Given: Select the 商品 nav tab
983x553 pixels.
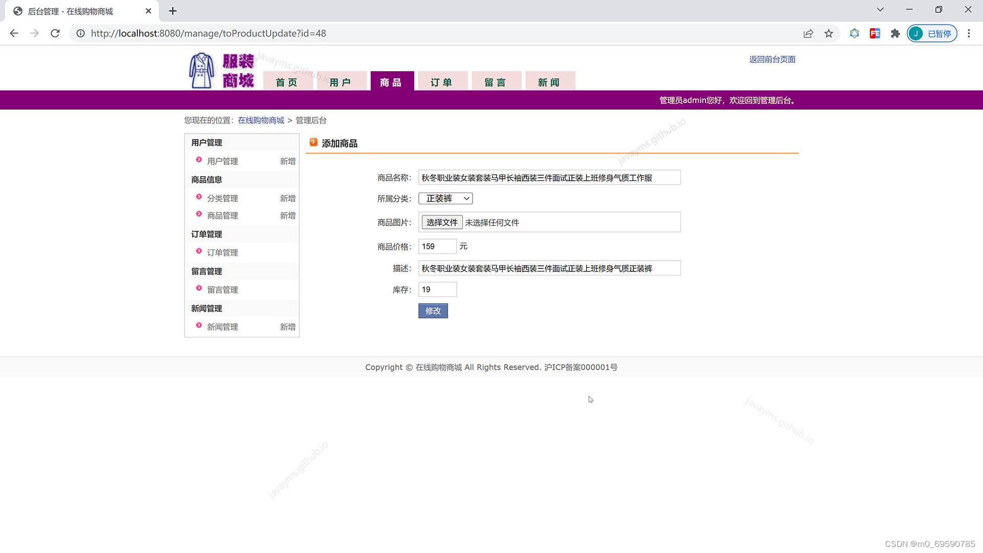Looking at the screenshot, I should pyautogui.click(x=392, y=81).
